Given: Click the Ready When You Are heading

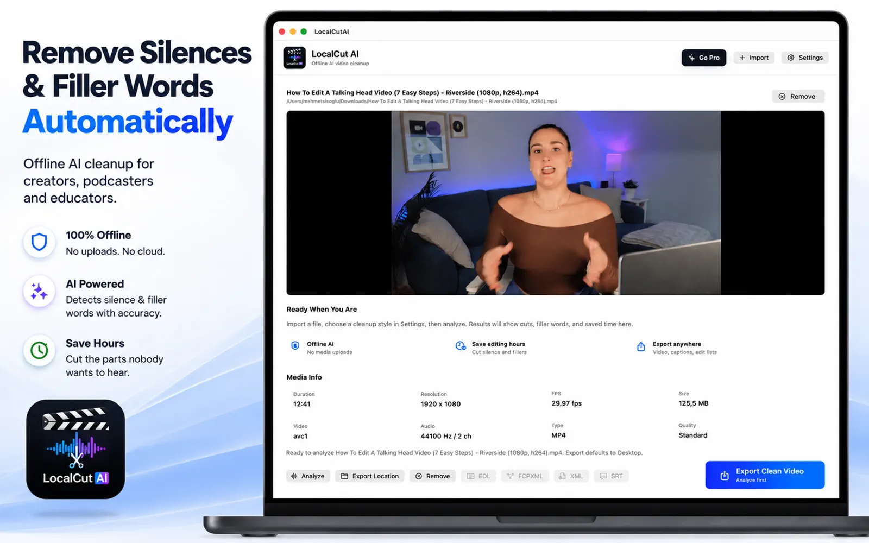Looking at the screenshot, I should click(x=322, y=310).
